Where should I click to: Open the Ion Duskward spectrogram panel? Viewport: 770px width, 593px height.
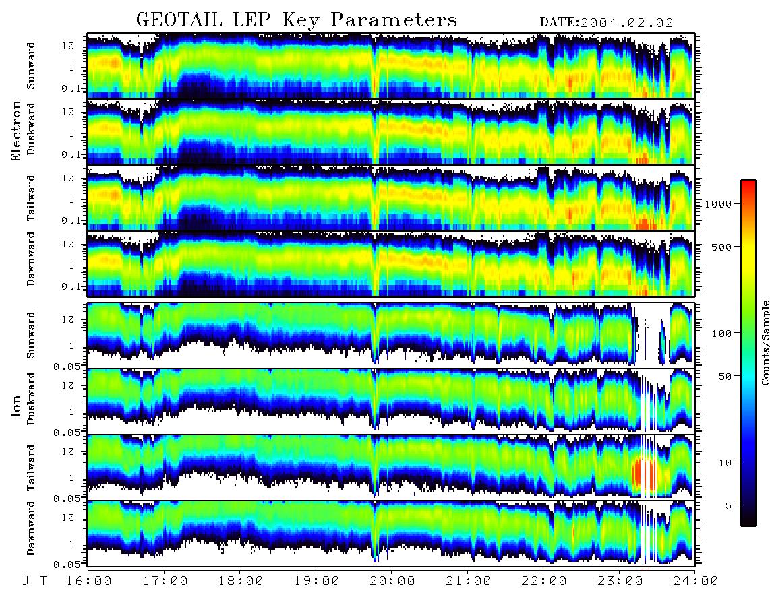(390, 401)
